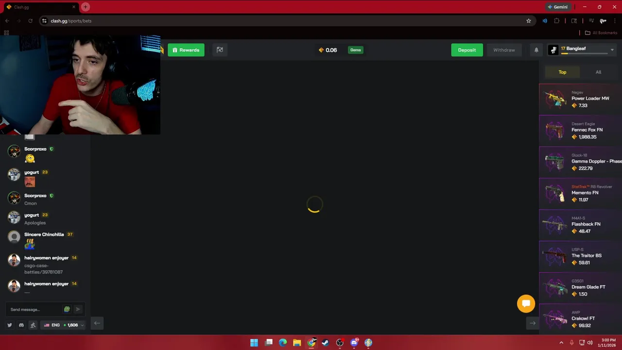Click Crakow! FT AWP drop

[581, 319]
